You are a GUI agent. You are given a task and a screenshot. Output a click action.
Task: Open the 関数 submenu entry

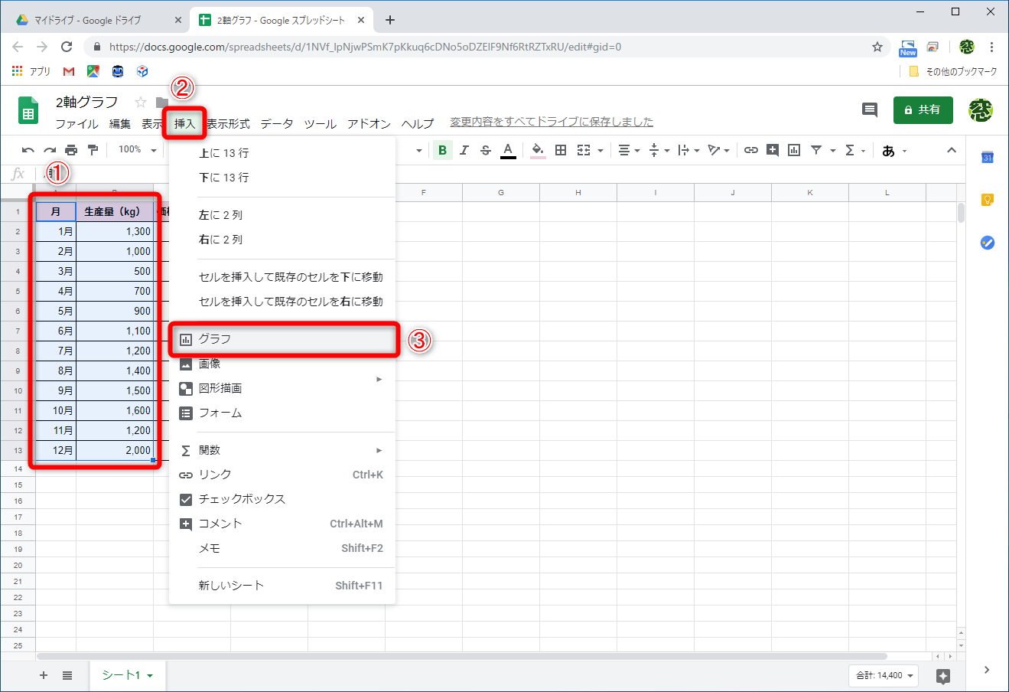[x=282, y=450]
